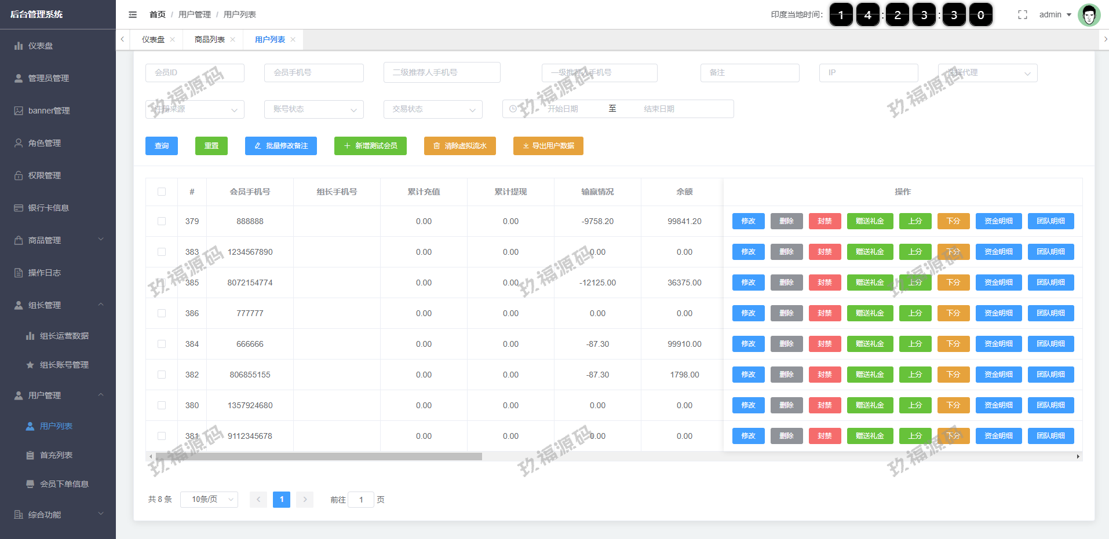Click the 银行卡信息 card icon
This screenshot has width=1109, height=539.
point(19,208)
